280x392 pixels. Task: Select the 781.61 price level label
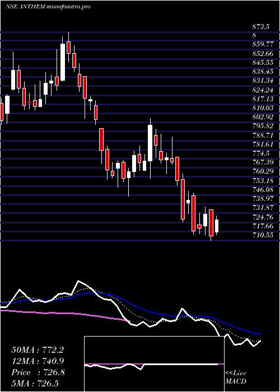click(x=263, y=144)
